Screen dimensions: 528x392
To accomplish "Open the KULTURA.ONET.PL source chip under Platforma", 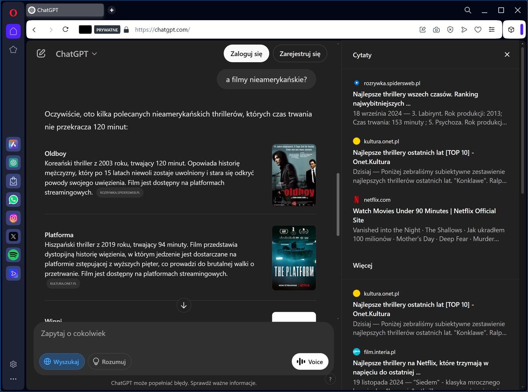I will pos(63,284).
